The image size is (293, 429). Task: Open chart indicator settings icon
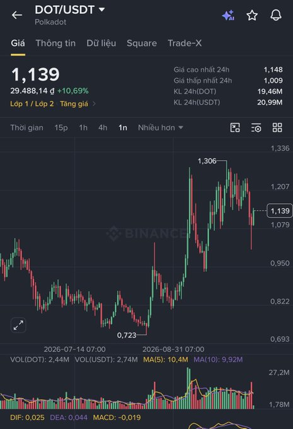pyautogui.click(x=256, y=127)
